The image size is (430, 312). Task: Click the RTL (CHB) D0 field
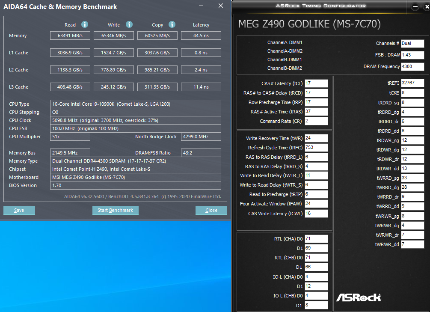click(x=316, y=258)
